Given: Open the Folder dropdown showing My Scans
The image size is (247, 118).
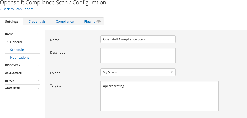Looking at the screenshot, I should tap(138, 72).
